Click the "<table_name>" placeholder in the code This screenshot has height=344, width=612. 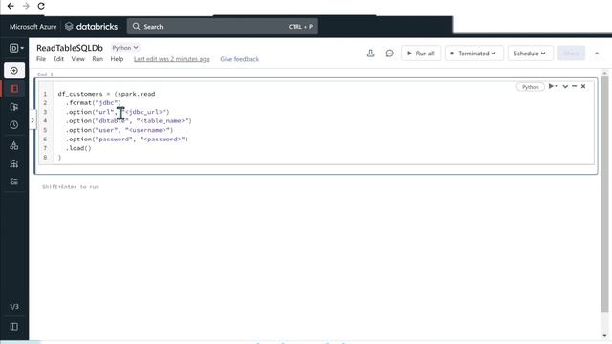pyautogui.click(x=163, y=121)
